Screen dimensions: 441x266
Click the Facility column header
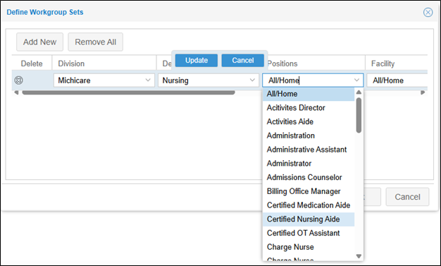click(x=397, y=64)
